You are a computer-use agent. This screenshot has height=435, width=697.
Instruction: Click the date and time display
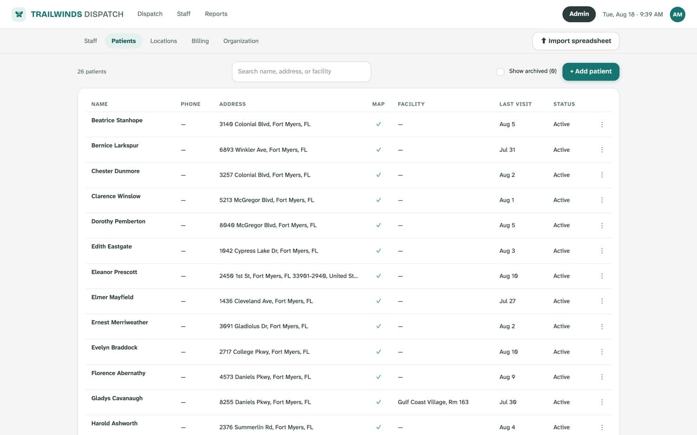(x=632, y=14)
